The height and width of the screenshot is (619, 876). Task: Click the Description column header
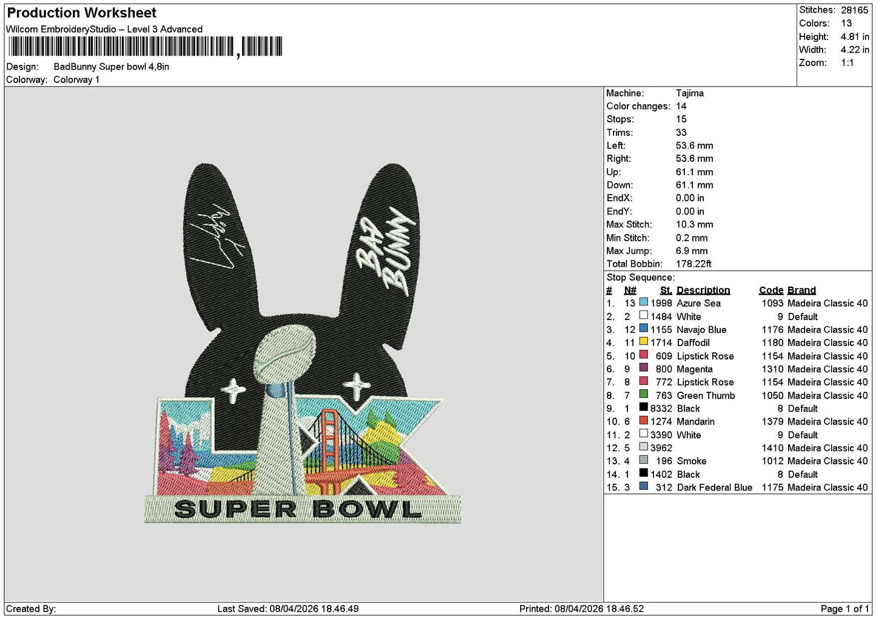coord(703,290)
